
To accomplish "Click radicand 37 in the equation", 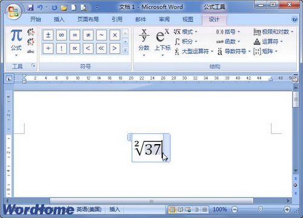I will coord(153,149).
